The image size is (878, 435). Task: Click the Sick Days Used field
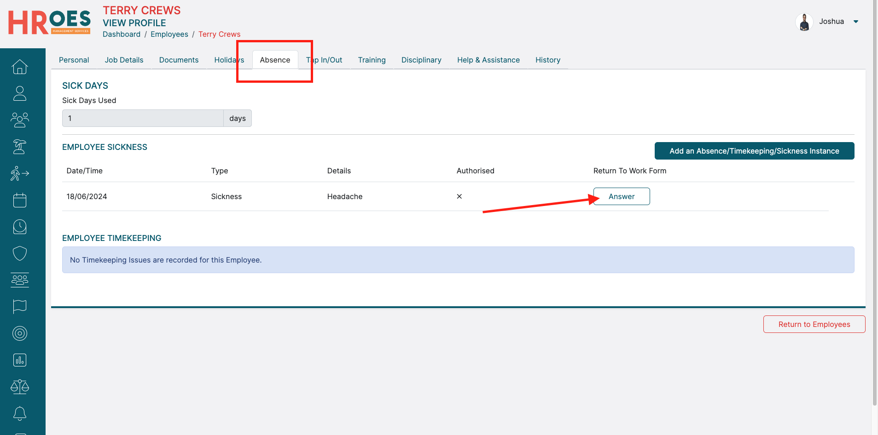[143, 118]
